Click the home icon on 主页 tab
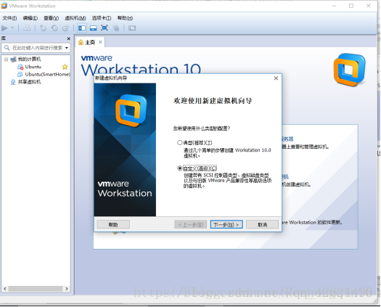The width and height of the screenshot is (381, 307). [81, 42]
